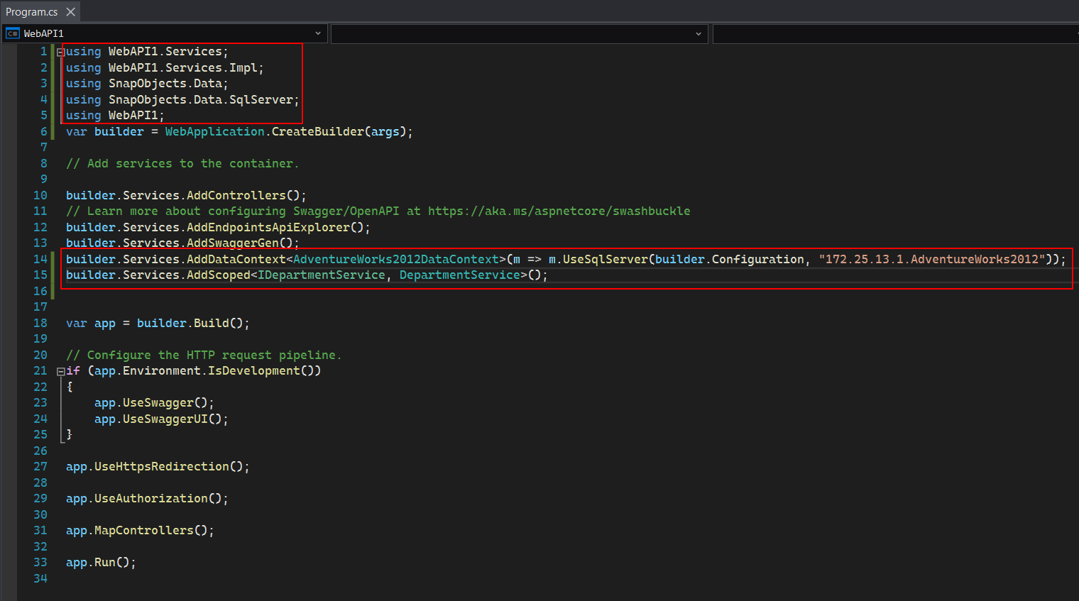
Task: Click 'using WebAPI1;' on line 5
Action: [115, 115]
